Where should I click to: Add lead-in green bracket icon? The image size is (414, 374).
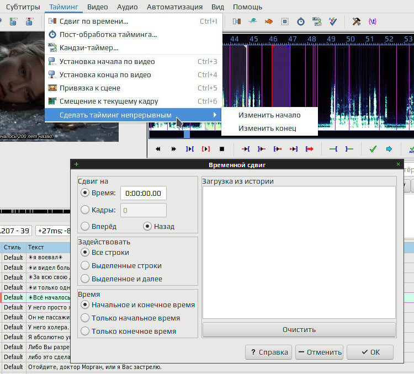(x=333, y=149)
